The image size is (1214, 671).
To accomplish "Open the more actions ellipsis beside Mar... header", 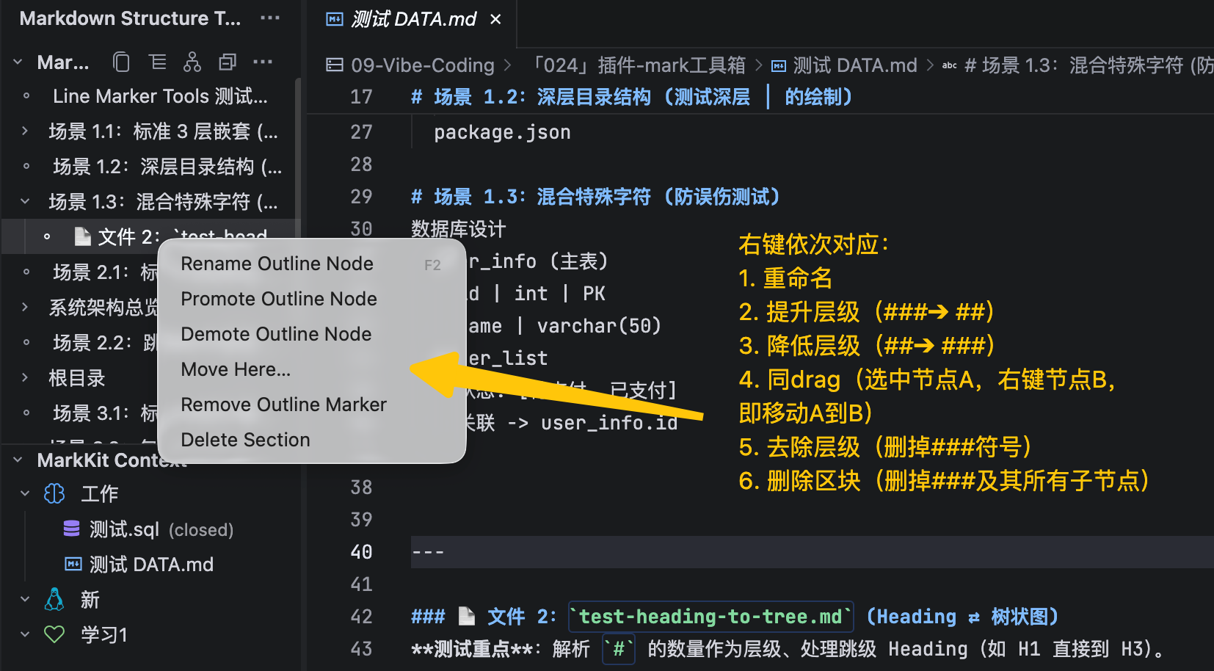I will coord(263,62).
